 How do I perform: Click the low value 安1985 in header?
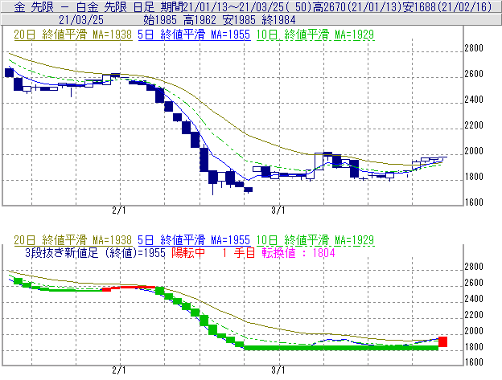[x=239, y=20]
